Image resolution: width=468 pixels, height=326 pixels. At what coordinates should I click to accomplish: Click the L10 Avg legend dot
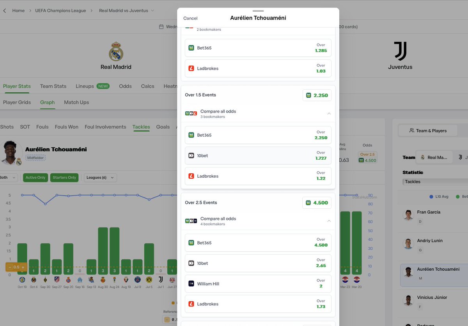point(431,197)
